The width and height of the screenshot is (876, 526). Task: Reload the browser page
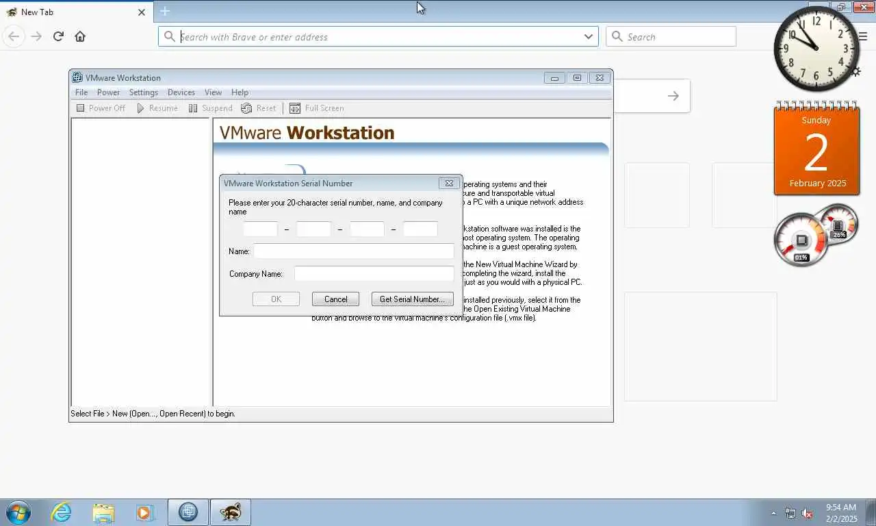(x=58, y=36)
